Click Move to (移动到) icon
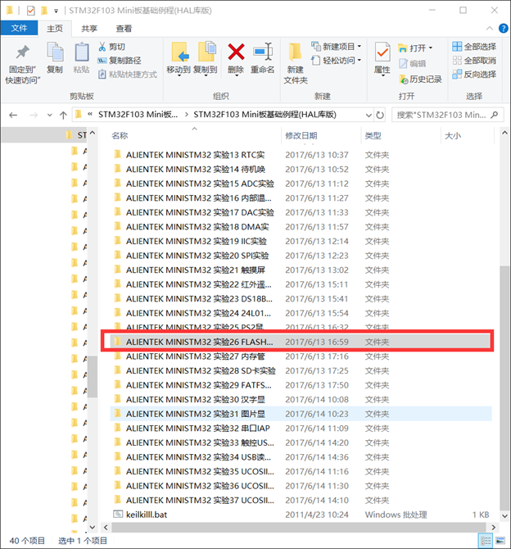The image size is (511, 549). click(179, 52)
